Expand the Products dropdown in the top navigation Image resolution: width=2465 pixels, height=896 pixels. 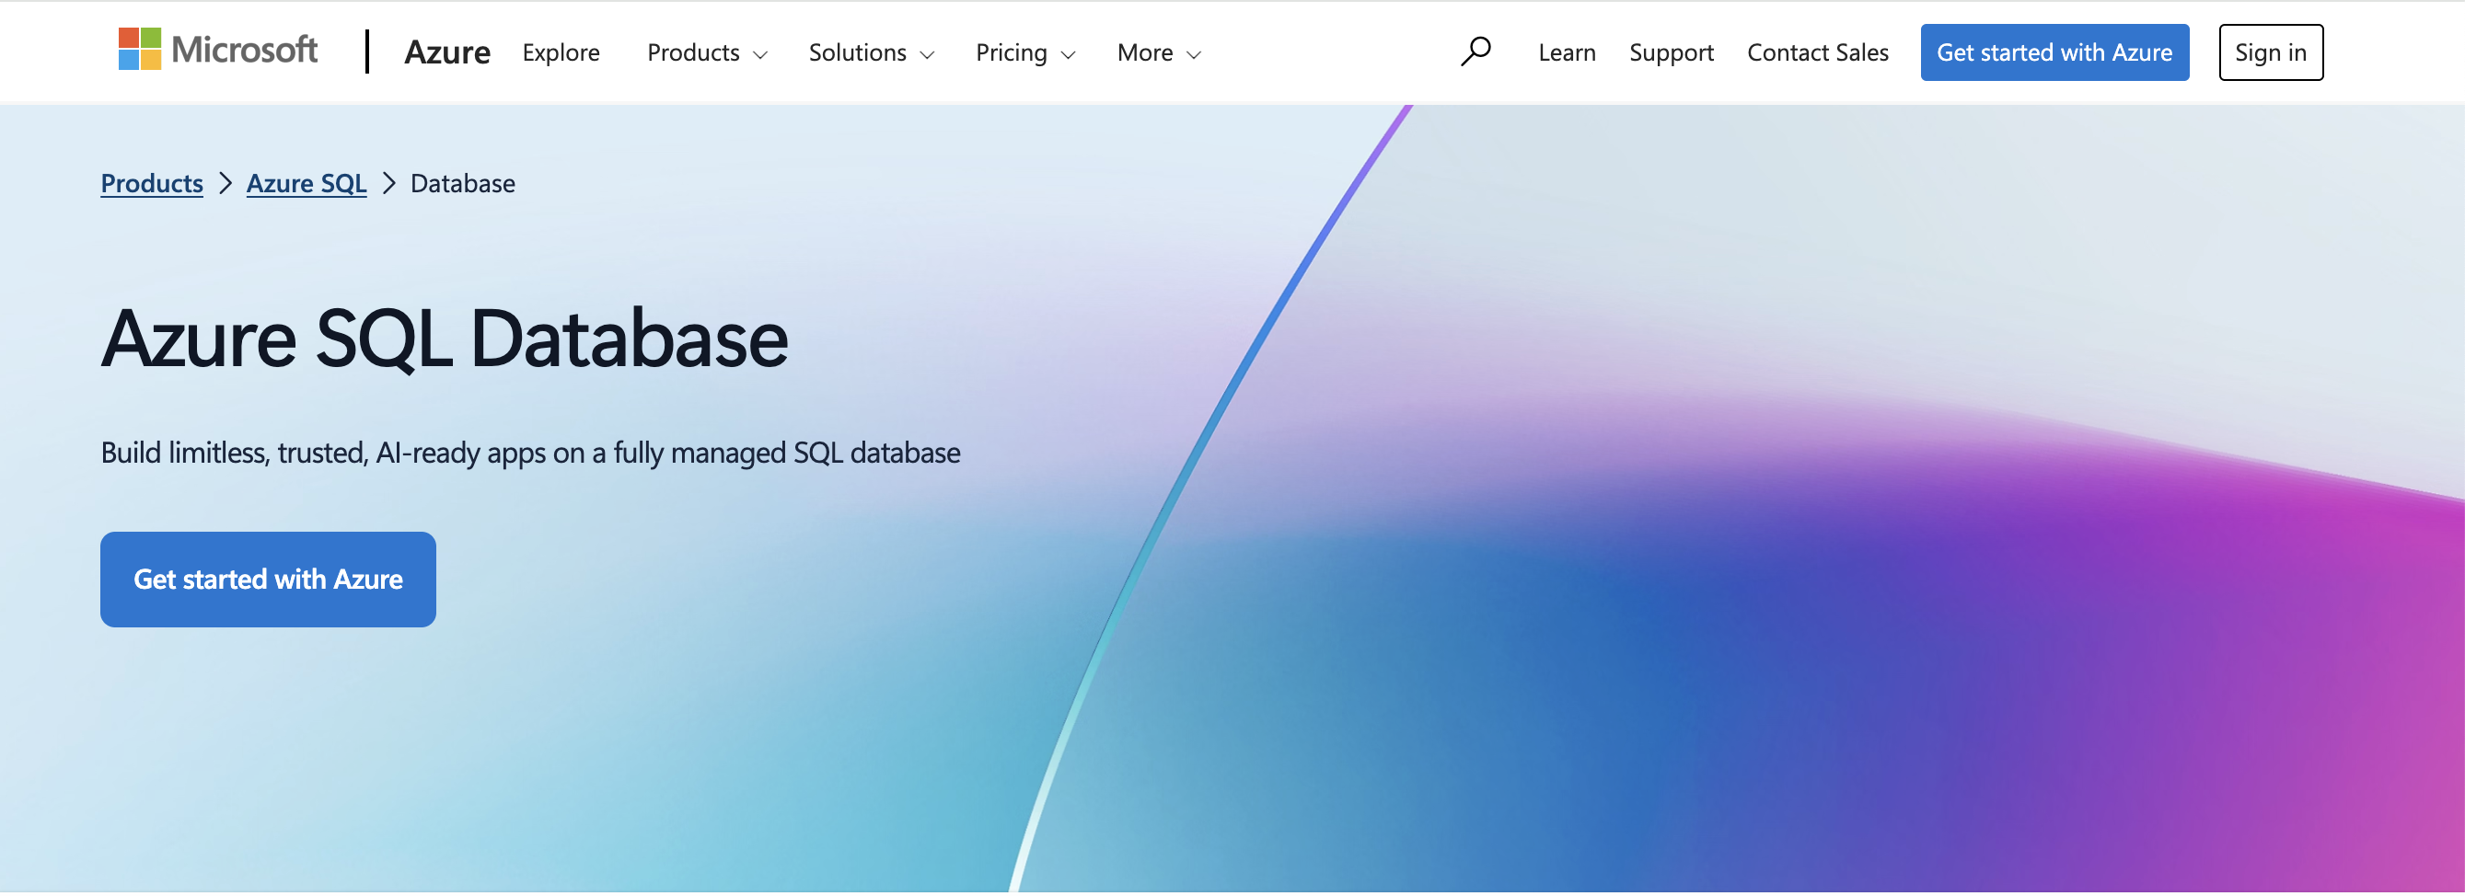[706, 52]
